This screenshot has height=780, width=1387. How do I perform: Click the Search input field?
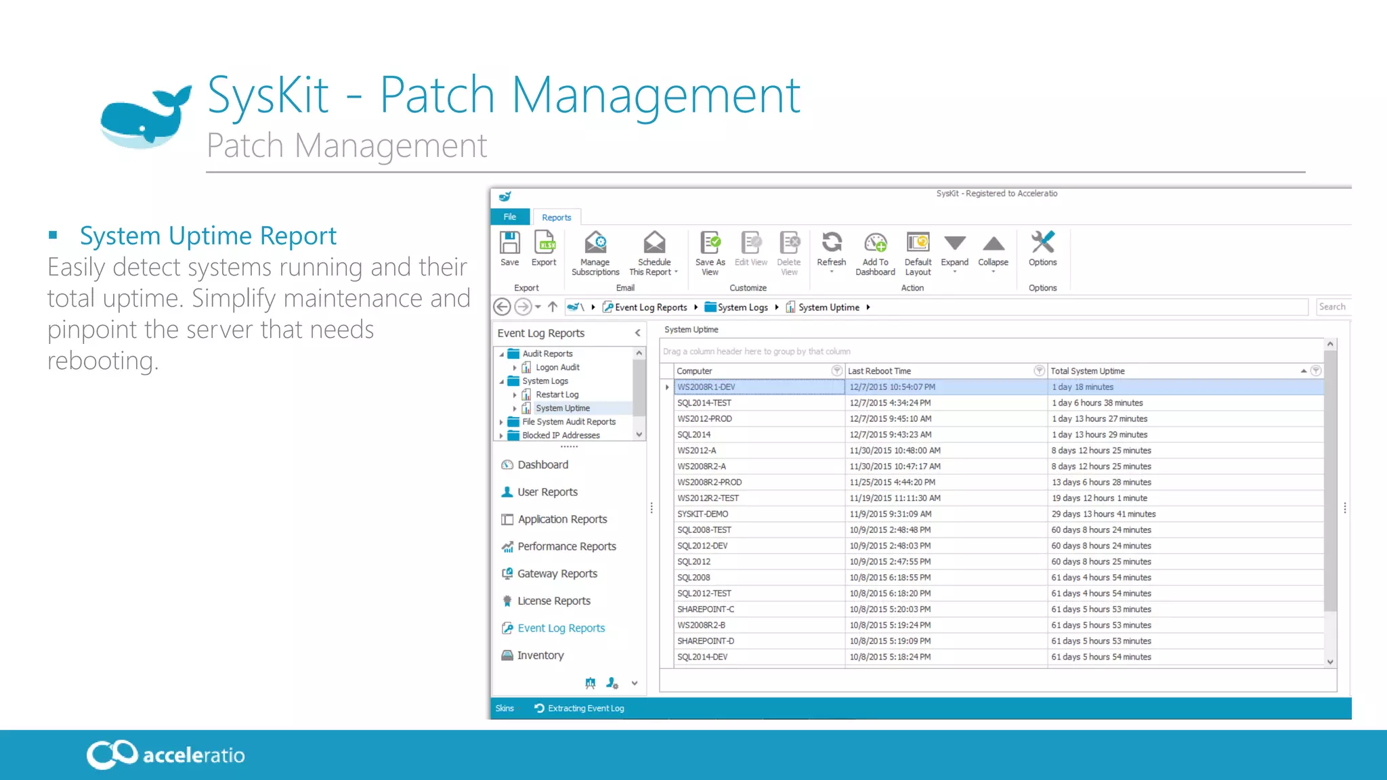click(1333, 307)
